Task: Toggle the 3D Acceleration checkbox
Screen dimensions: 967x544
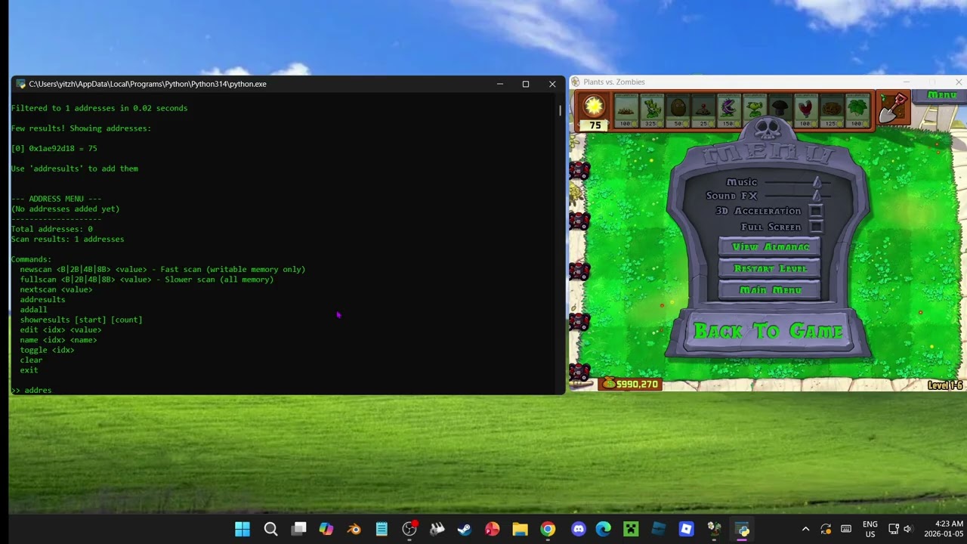Action: click(x=816, y=211)
